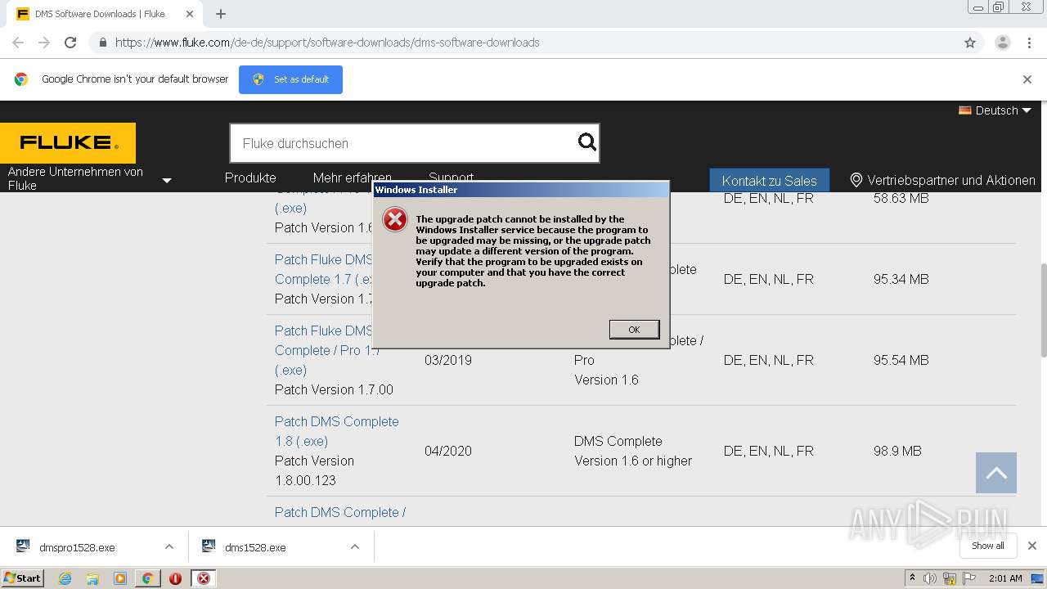Open a new Chrome tab
This screenshot has width=1047, height=589.
click(x=221, y=14)
